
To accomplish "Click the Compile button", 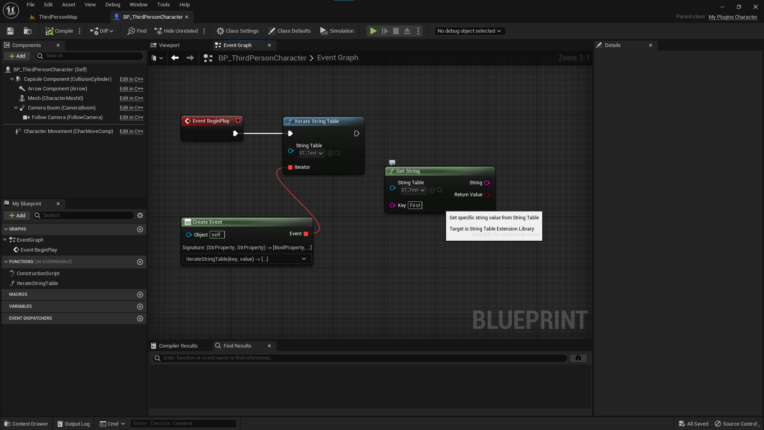I will tap(59, 31).
